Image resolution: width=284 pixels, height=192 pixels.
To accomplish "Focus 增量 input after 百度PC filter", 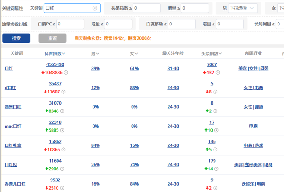I will pos(118,24).
